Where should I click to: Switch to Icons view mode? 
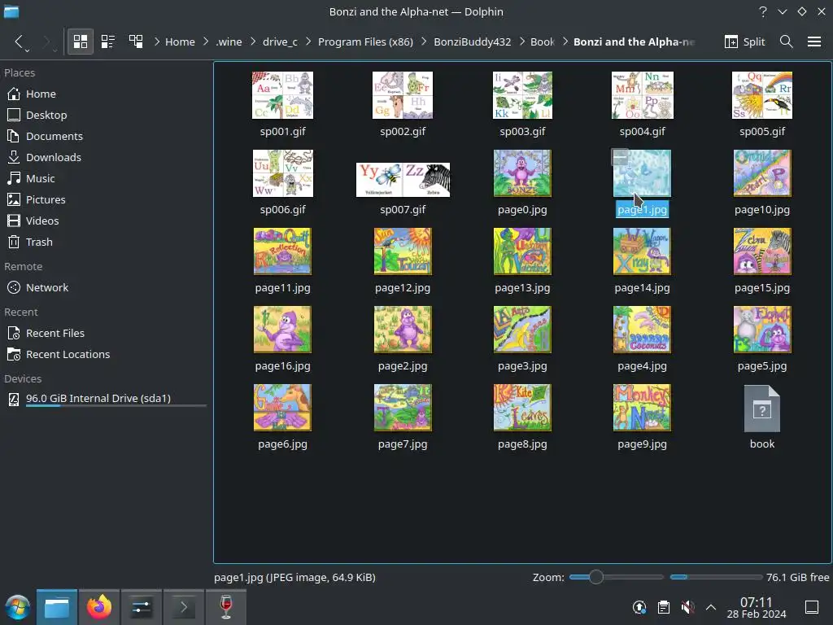81,42
